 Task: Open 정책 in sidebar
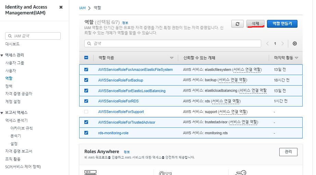click(x=9, y=86)
